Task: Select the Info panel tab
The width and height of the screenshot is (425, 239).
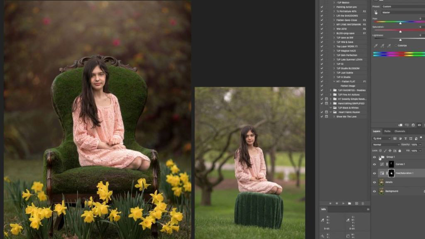Action: 323,209
